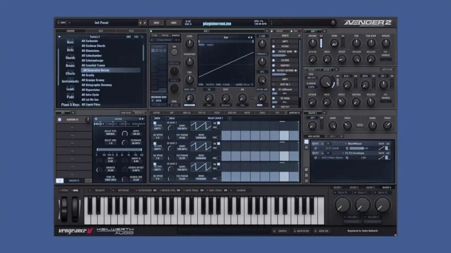The width and height of the screenshot is (451, 253).
Task: Open the filter ENV dropdown
Action: [384, 76]
